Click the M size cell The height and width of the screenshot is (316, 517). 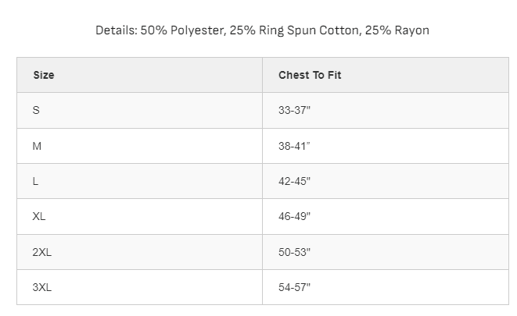click(139, 146)
